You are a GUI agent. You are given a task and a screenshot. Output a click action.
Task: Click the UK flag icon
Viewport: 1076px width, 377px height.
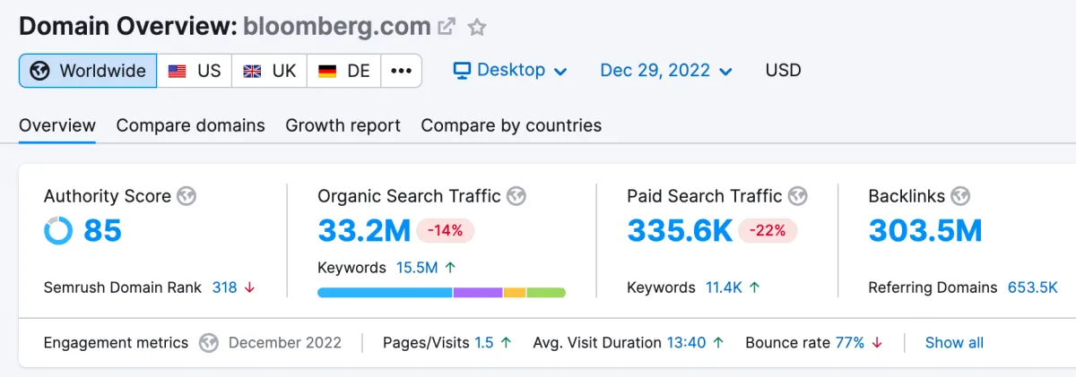253,71
